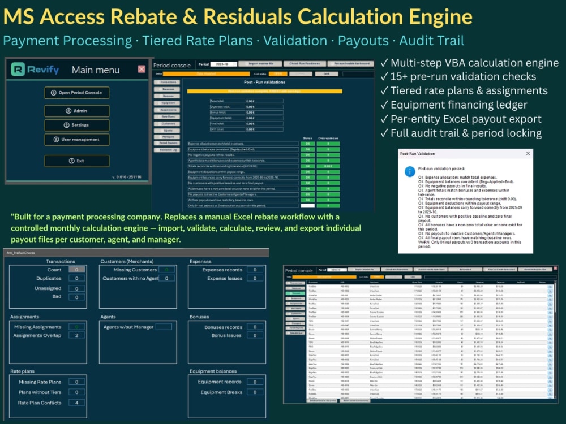The width and height of the screenshot is (566, 424).
Task: Click the Expenses total value field
Action: tap(264, 107)
